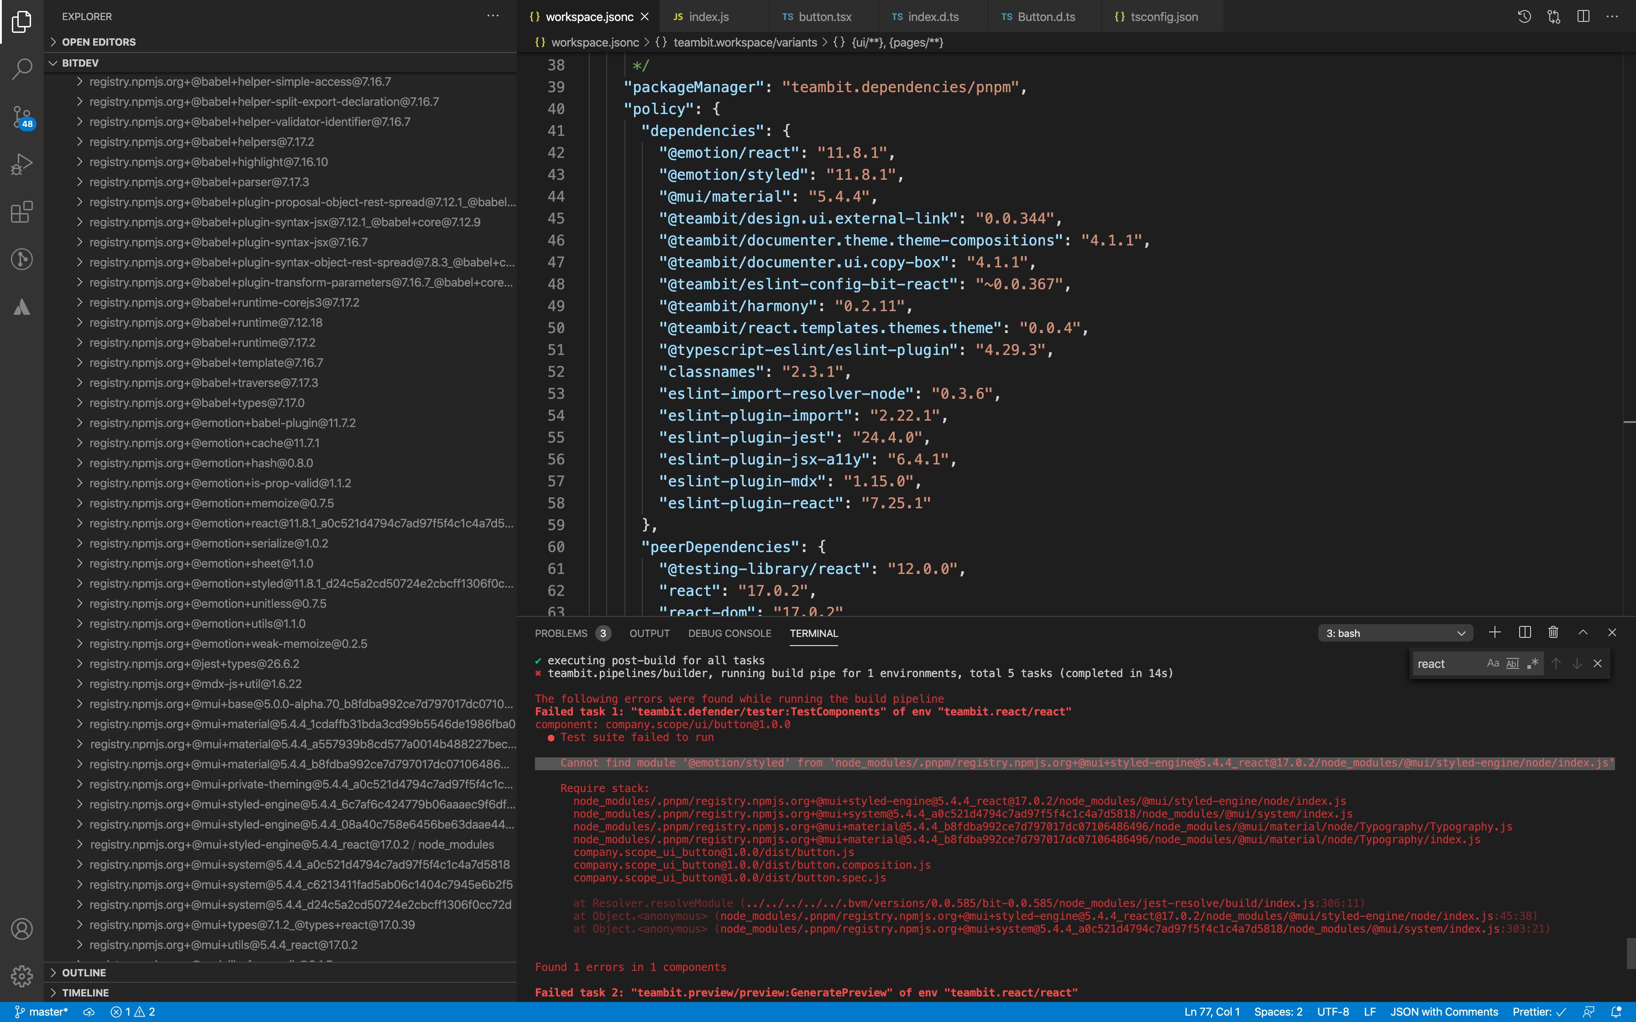Image resolution: width=1636 pixels, height=1022 pixels.
Task: Enable regex mode in the terminal search
Action: [x=1532, y=663]
